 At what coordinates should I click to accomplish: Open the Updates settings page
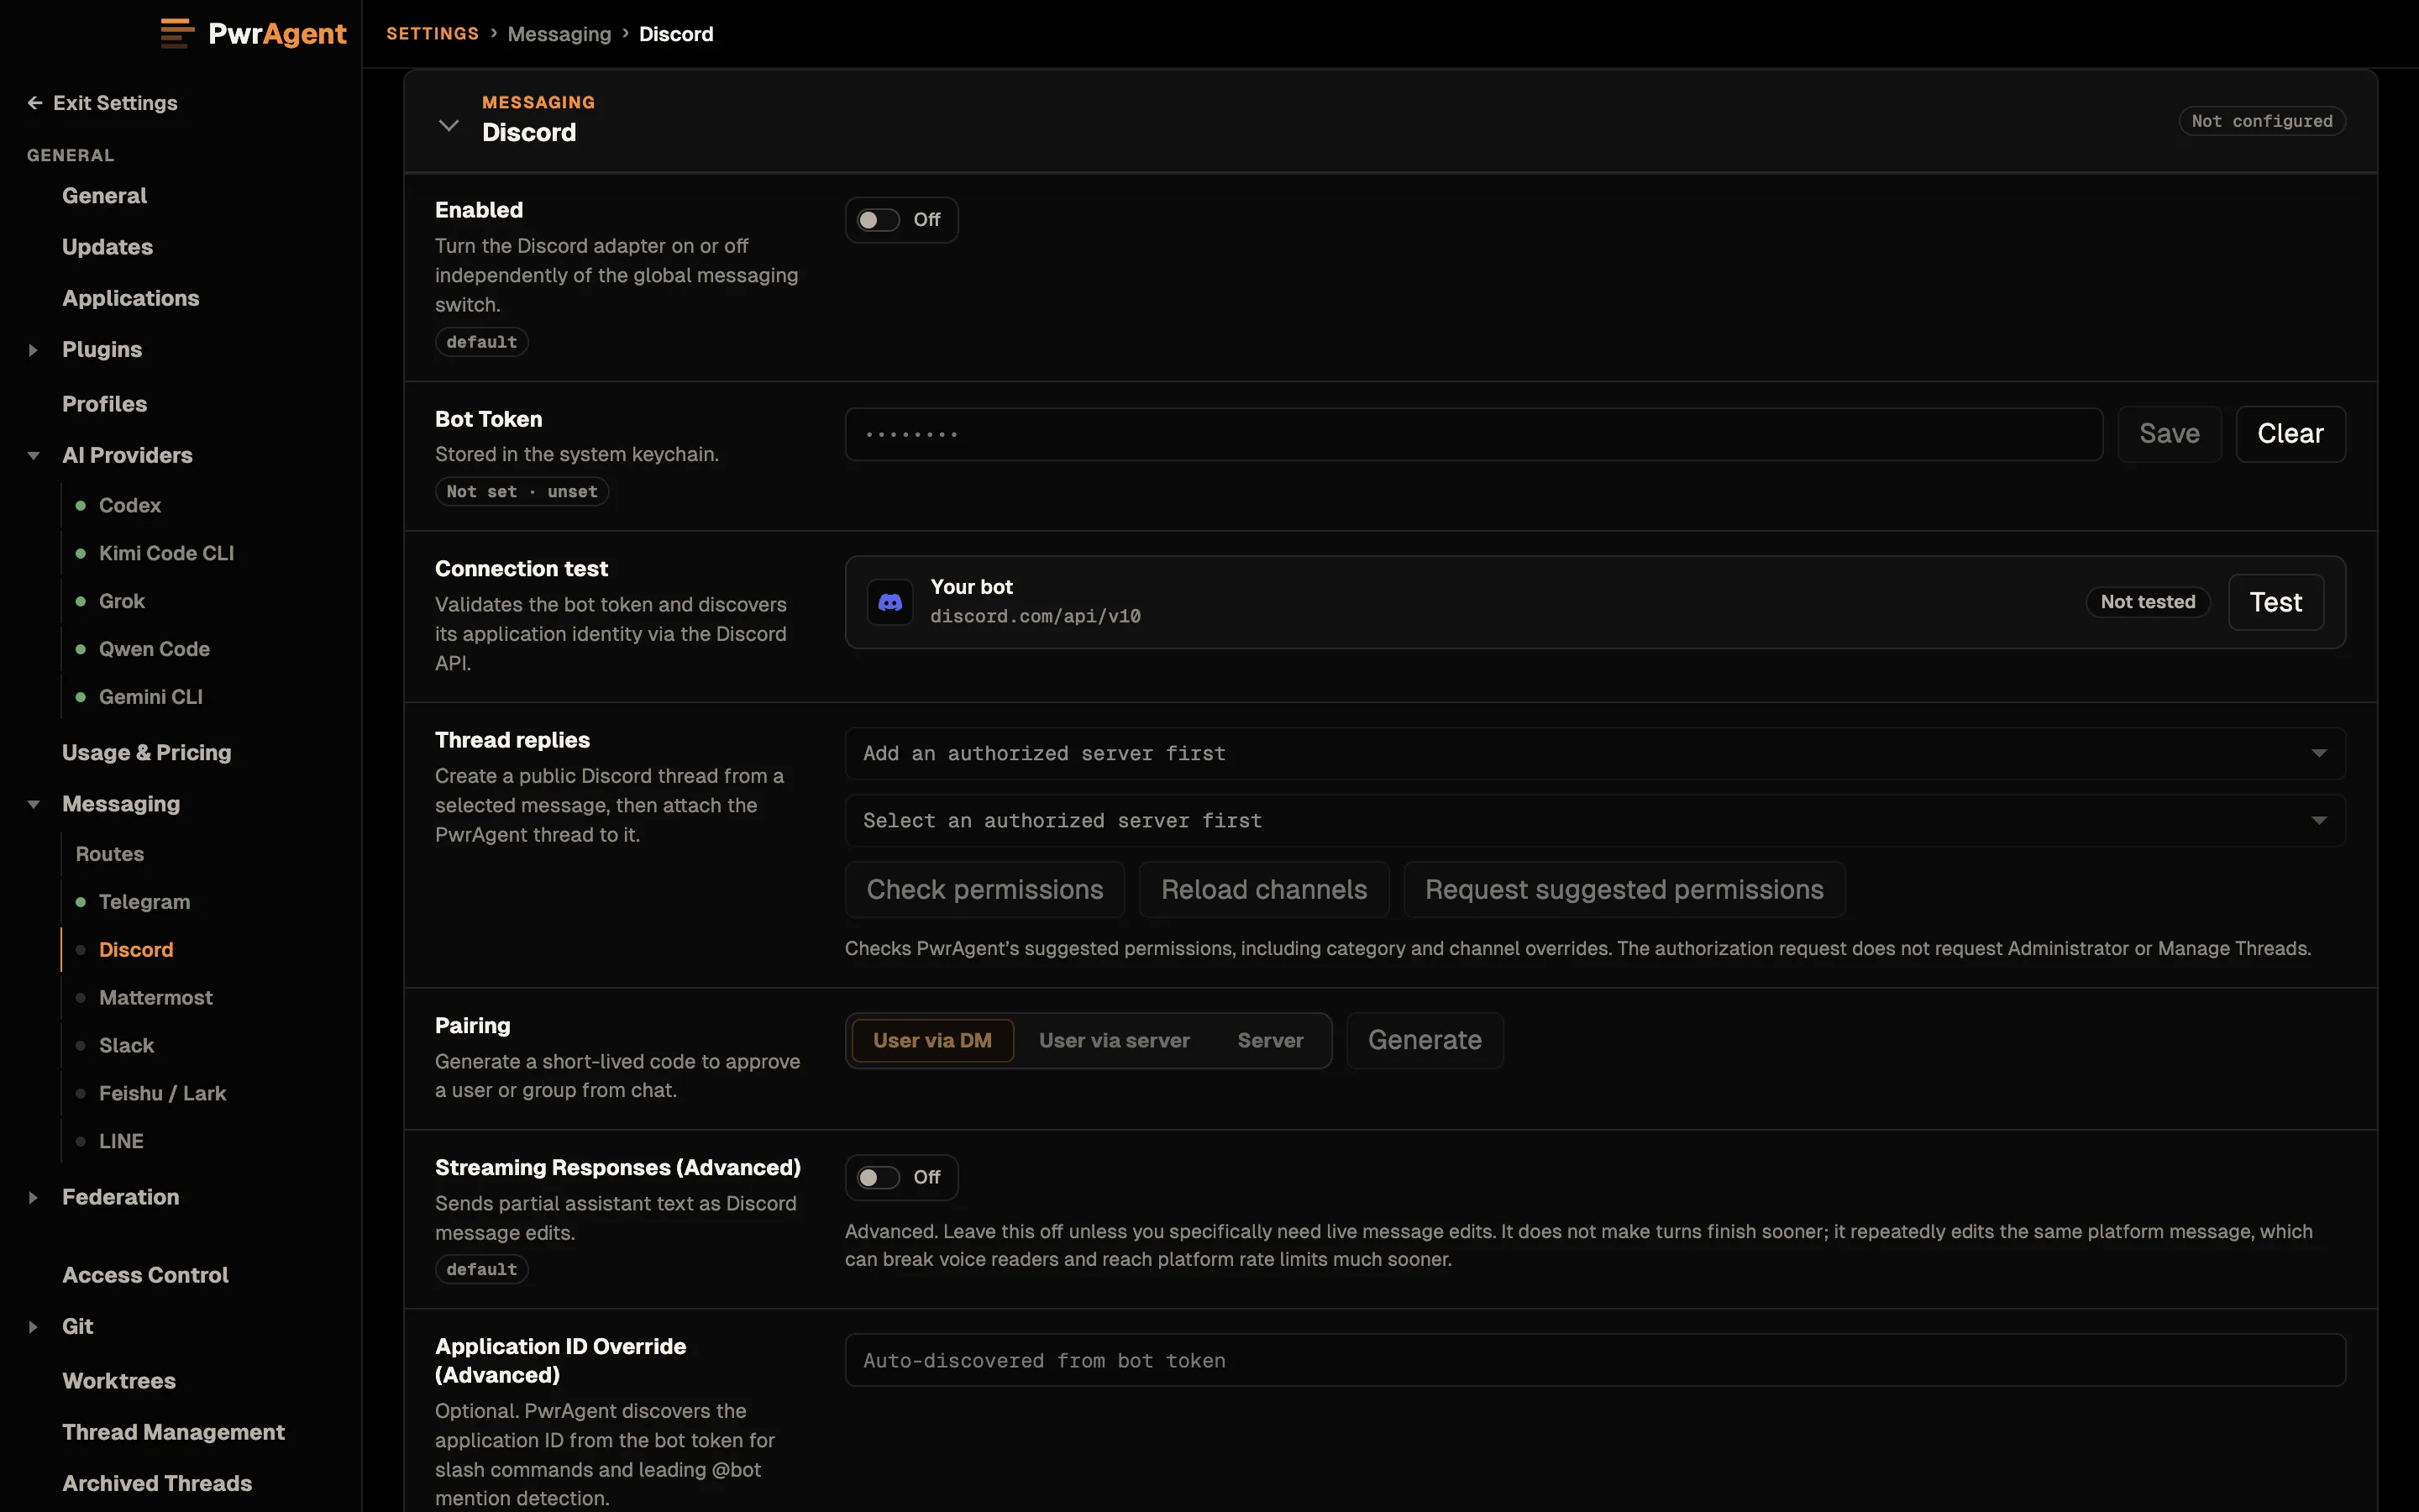[107, 247]
